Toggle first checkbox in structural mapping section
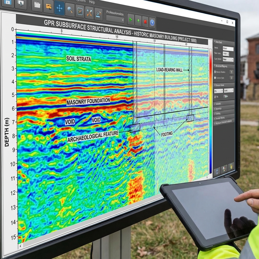This screenshot has width=259, height=259. click(215, 72)
